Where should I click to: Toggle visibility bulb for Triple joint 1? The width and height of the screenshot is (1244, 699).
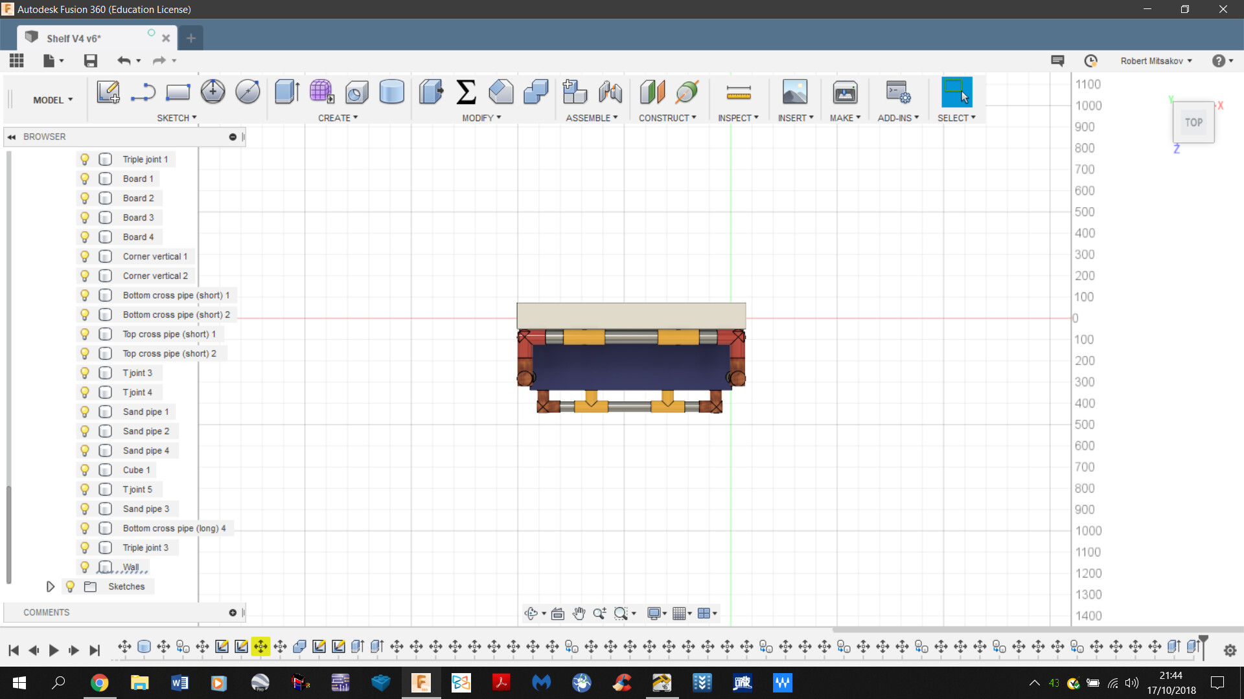tap(85, 159)
